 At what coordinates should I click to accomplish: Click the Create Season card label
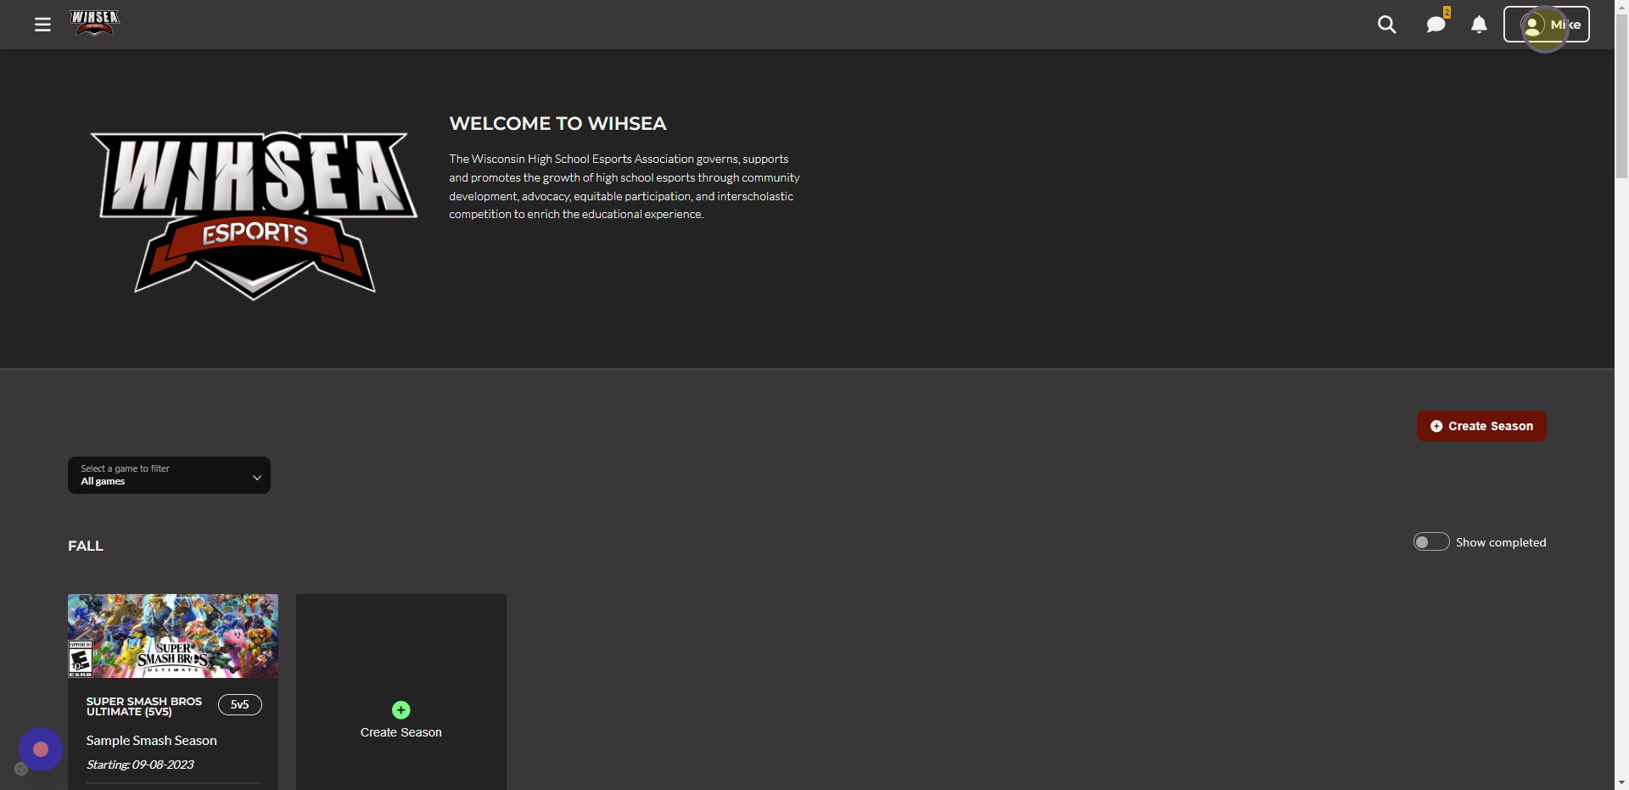401,732
